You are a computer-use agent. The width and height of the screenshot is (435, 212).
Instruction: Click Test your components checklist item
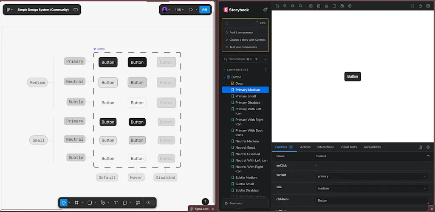pos(243,47)
